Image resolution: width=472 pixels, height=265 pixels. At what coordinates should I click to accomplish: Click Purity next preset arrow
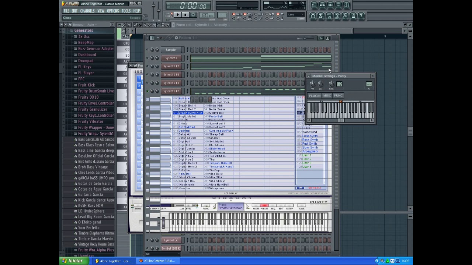tap(247, 207)
